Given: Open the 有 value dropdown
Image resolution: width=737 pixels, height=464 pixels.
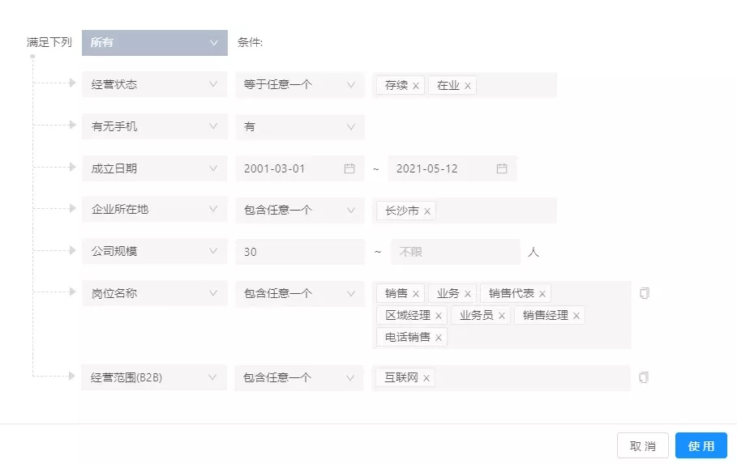Looking at the screenshot, I should click(x=300, y=127).
